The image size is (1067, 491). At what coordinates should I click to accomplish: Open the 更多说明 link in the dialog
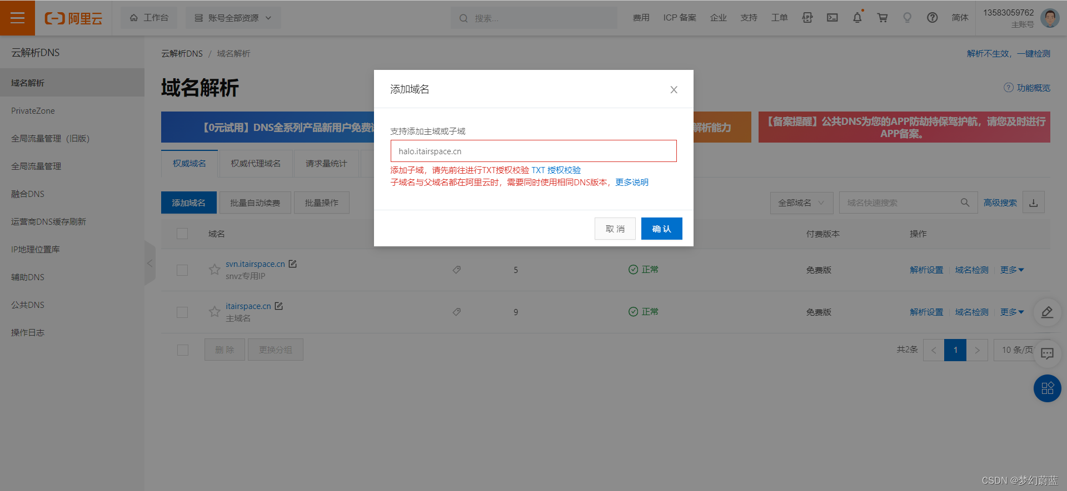tap(632, 183)
